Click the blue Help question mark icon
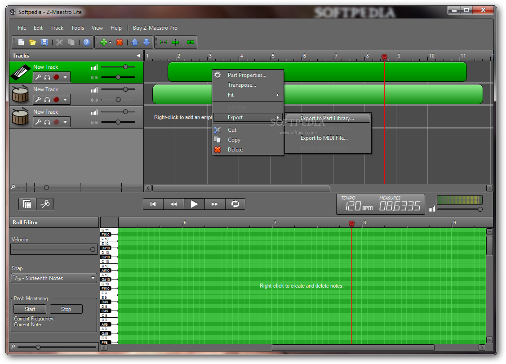 pos(86,42)
